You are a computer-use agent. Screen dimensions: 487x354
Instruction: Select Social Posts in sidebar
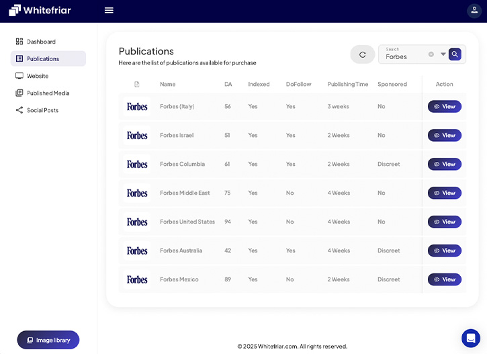pos(42,110)
